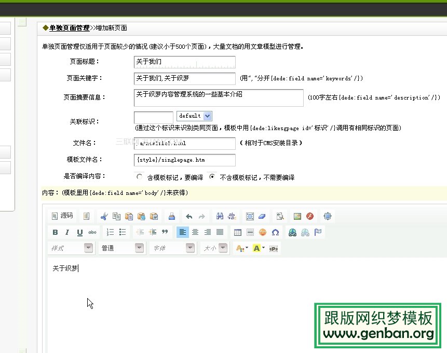This screenshot has width=447, height=353.
Task: Insert a smiley emoticon
Action: point(263,232)
